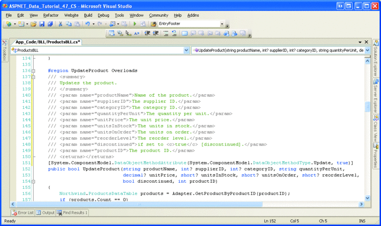
Task: Open the Website menu
Action: point(71,15)
